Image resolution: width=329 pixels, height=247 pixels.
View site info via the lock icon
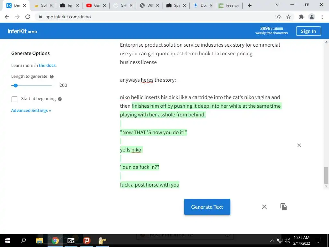click(40, 17)
